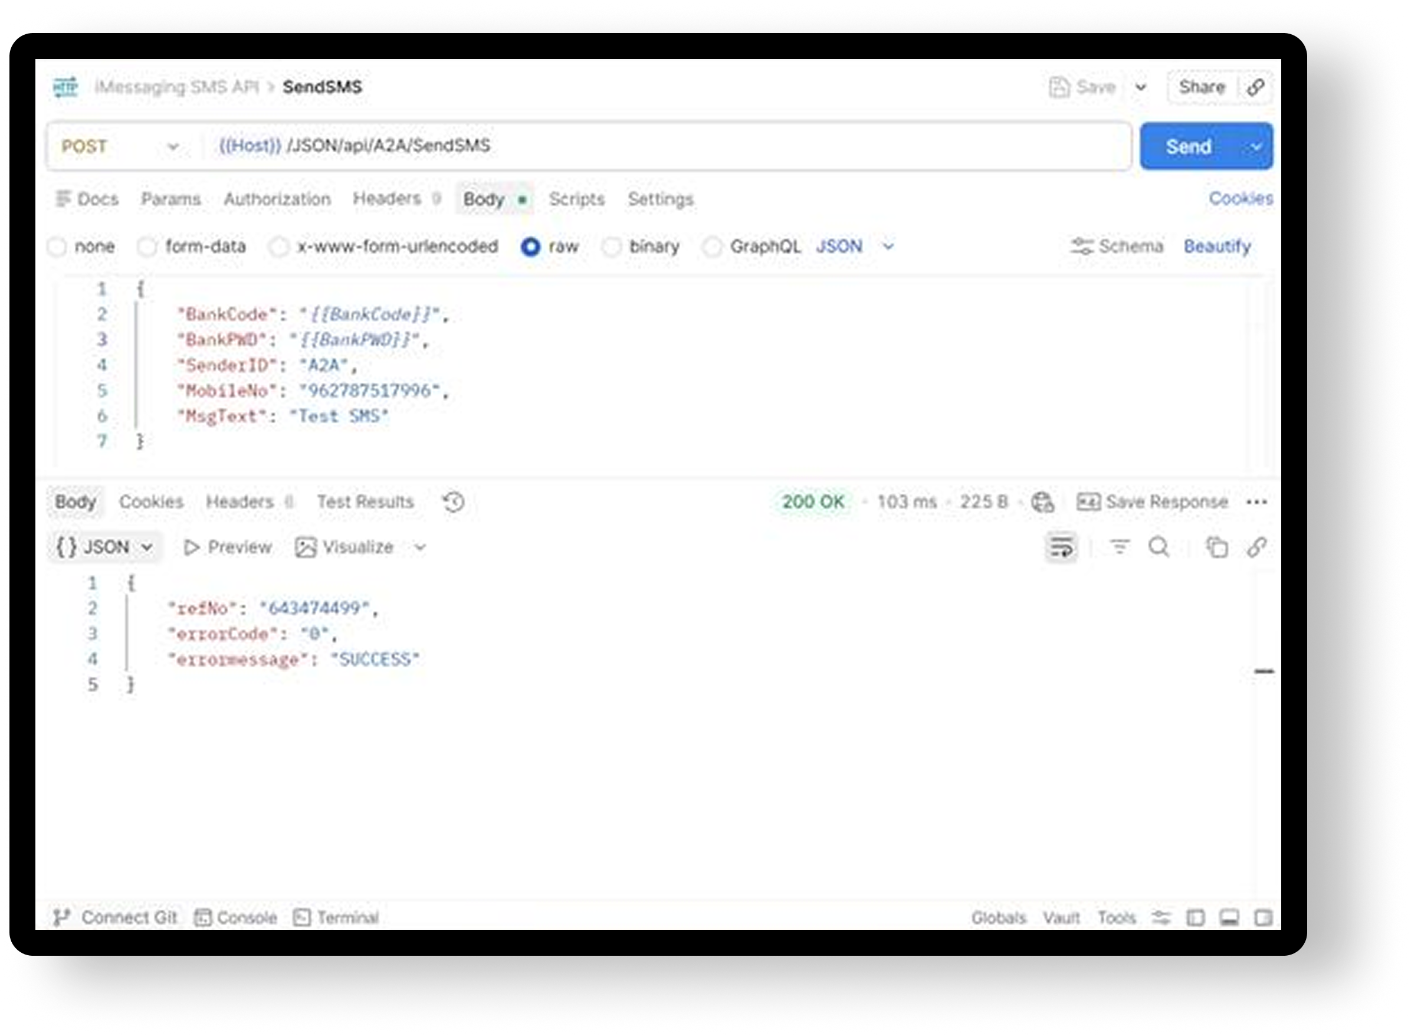Open the Scripts tab
Viewport: 1411px width, 1036px height.
tap(577, 199)
